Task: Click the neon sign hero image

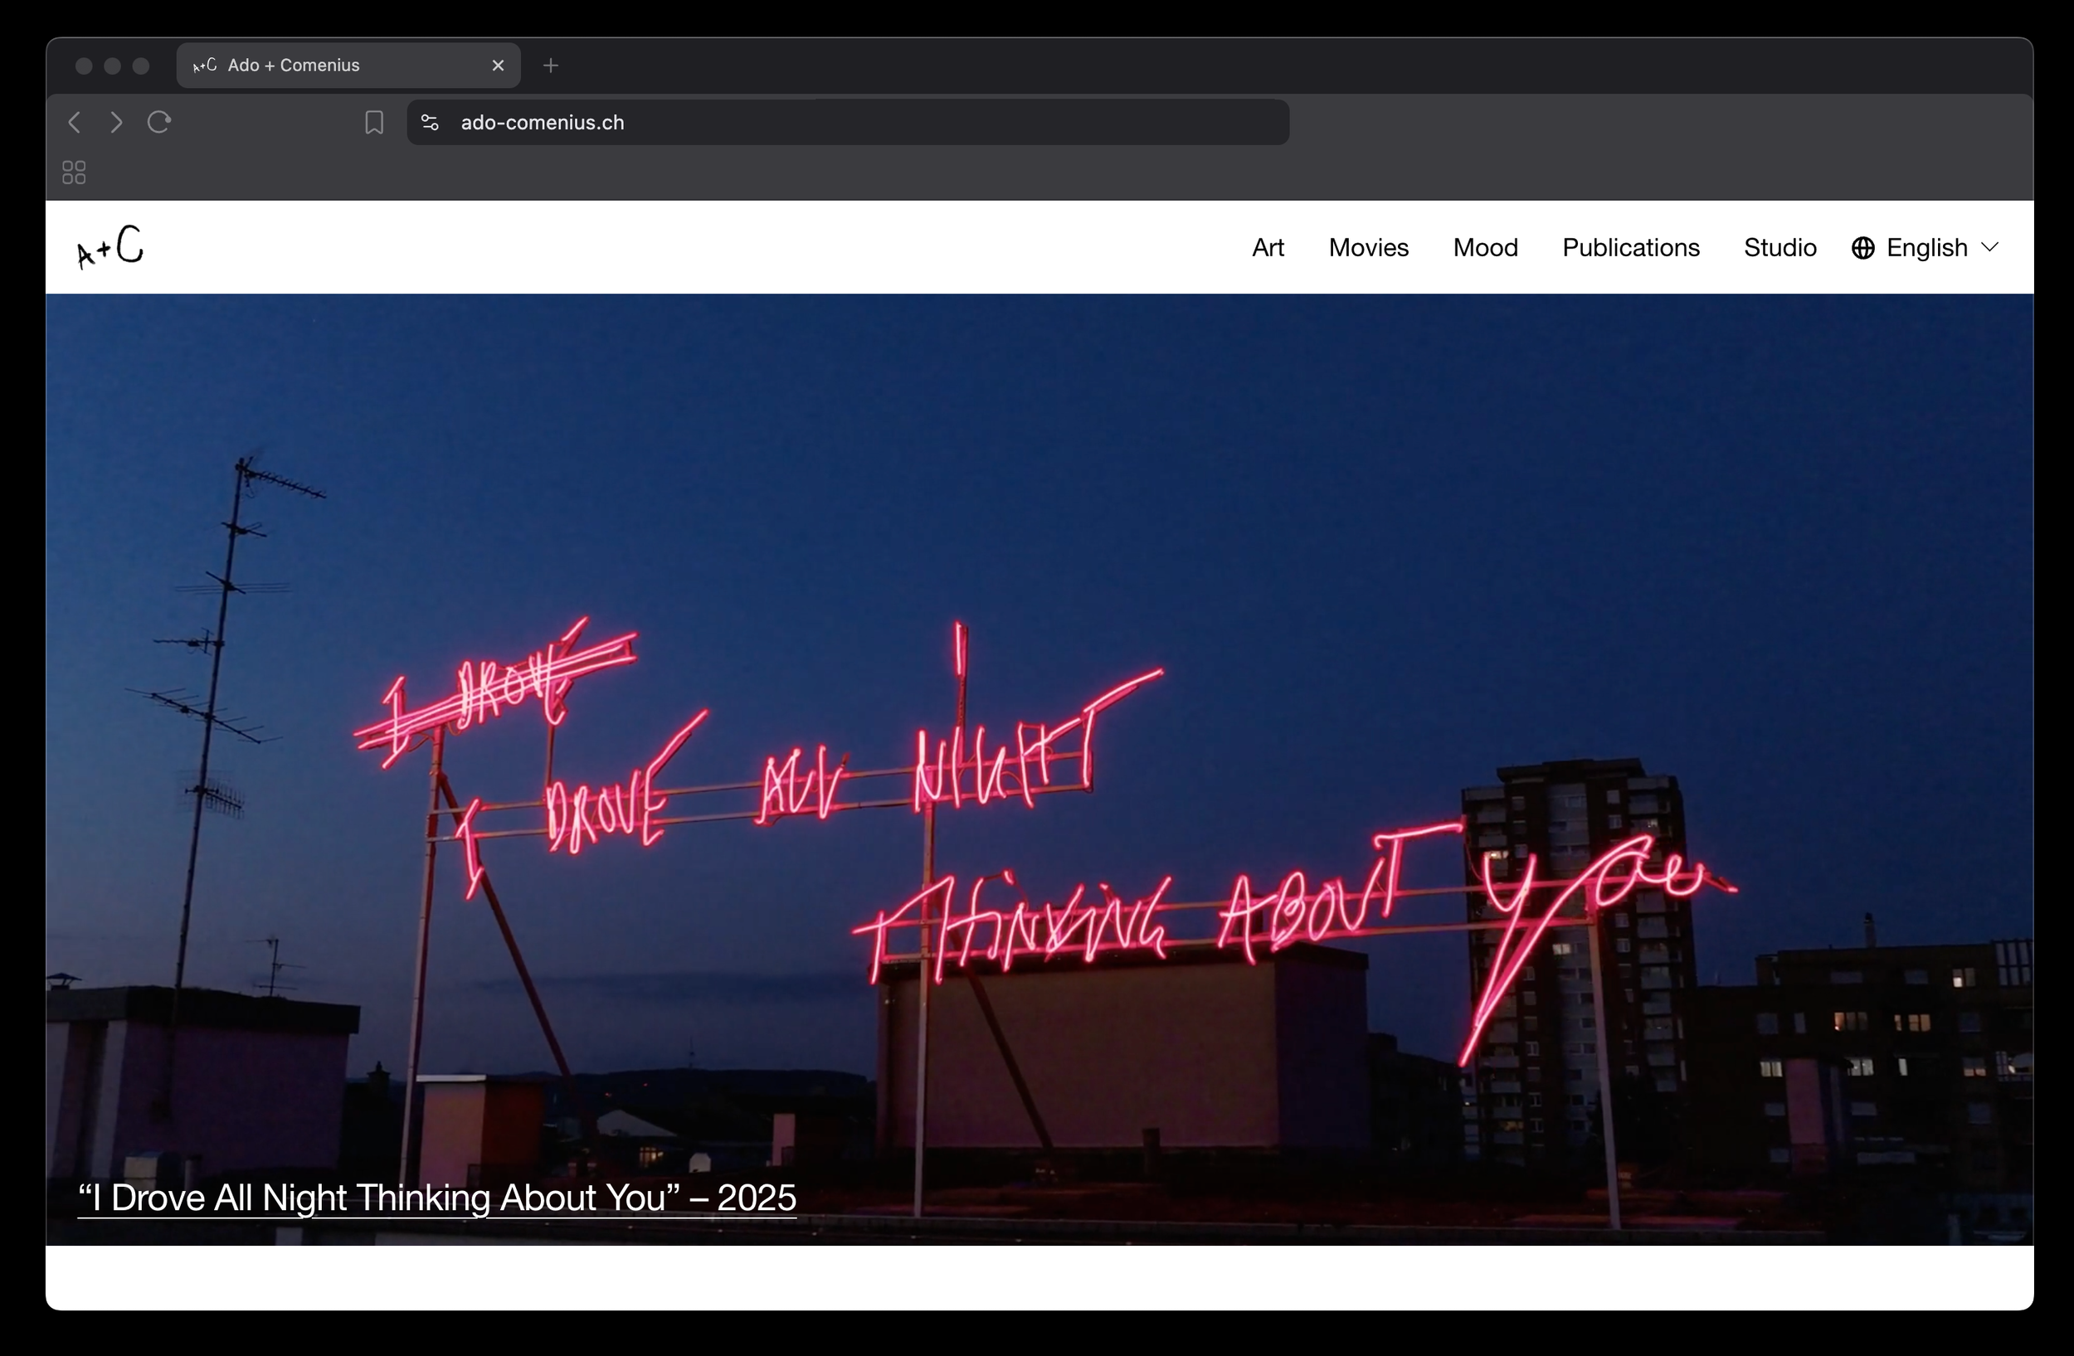Action: pyautogui.click(x=1039, y=769)
